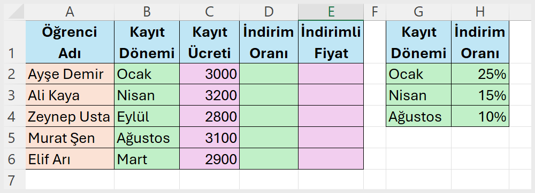Select column A header
The image size is (535, 193).
(70, 12)
